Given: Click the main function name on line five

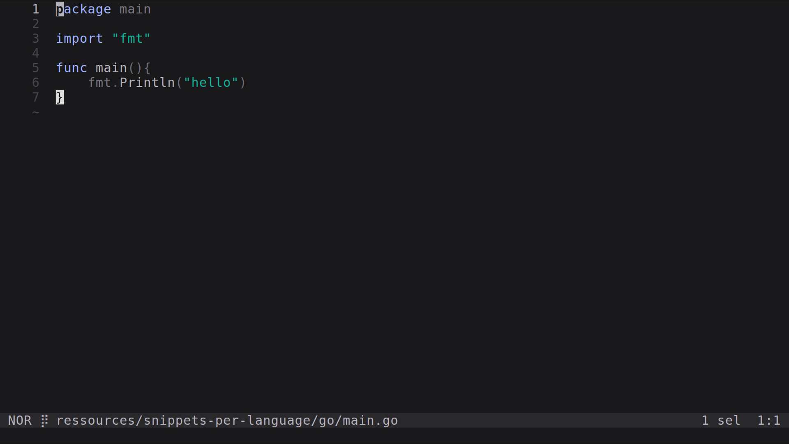Looking at the screenshot, I should coord(111,68).
